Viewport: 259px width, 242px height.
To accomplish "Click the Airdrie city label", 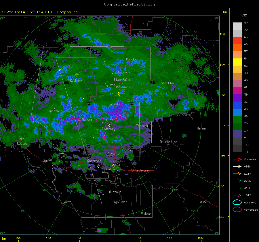I will pyautogui.click(x=113, y=154).
